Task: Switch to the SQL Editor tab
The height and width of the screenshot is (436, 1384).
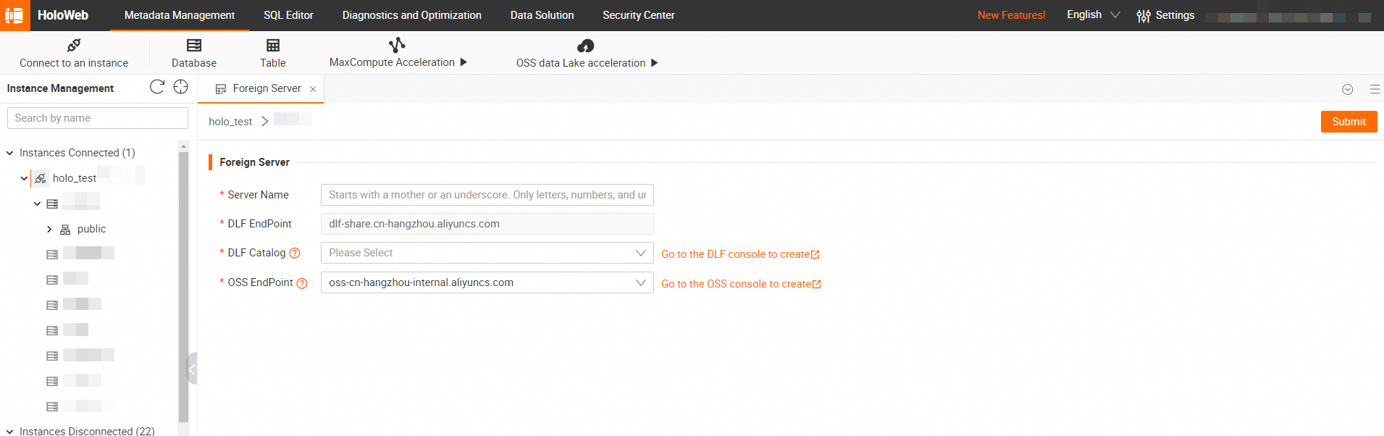Action: point(288,15)
